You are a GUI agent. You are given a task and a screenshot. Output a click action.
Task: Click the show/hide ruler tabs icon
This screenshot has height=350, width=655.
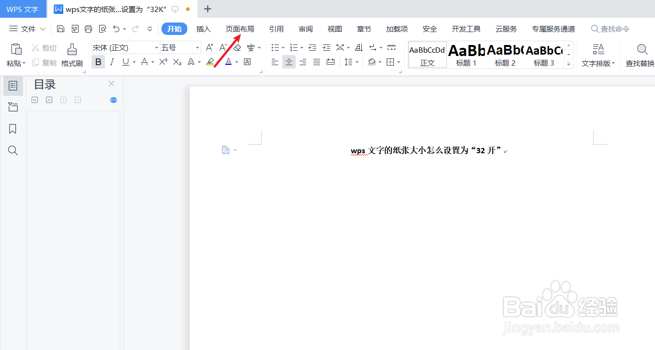click(x=391, y=47)
